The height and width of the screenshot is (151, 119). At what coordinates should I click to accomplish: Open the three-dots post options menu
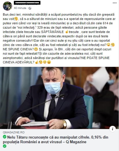click(x=115, y=3)
